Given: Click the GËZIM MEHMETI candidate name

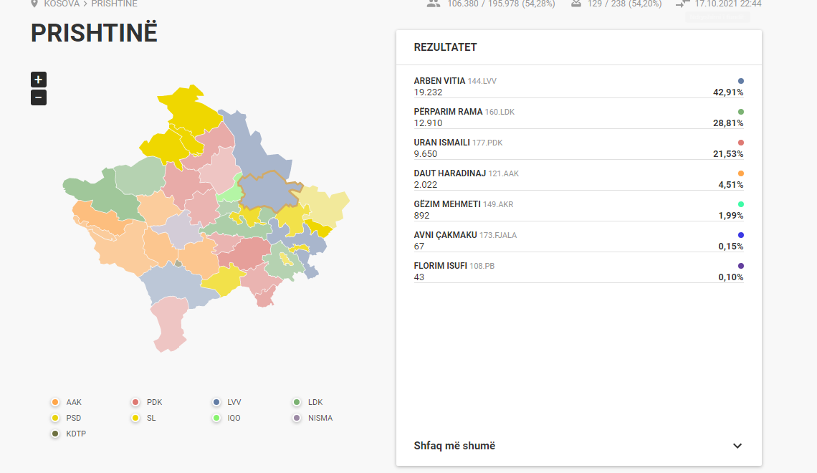Looking at the screenshot, I should [447, 204].
